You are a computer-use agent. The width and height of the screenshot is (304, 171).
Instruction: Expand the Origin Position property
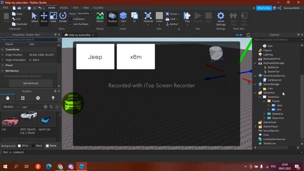(x=2, y=55)
